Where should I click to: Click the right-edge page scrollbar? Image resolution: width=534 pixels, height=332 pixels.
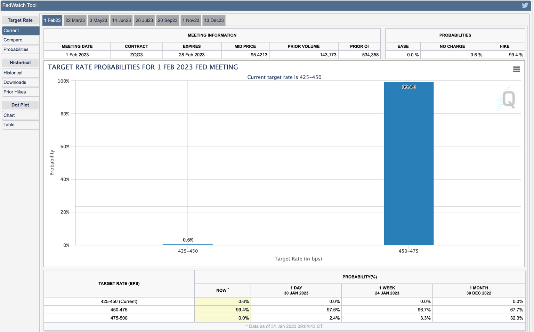[x=532, y=166]
